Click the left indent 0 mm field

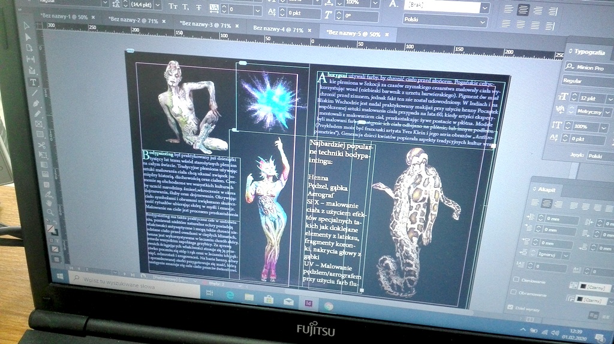(562, 220)
